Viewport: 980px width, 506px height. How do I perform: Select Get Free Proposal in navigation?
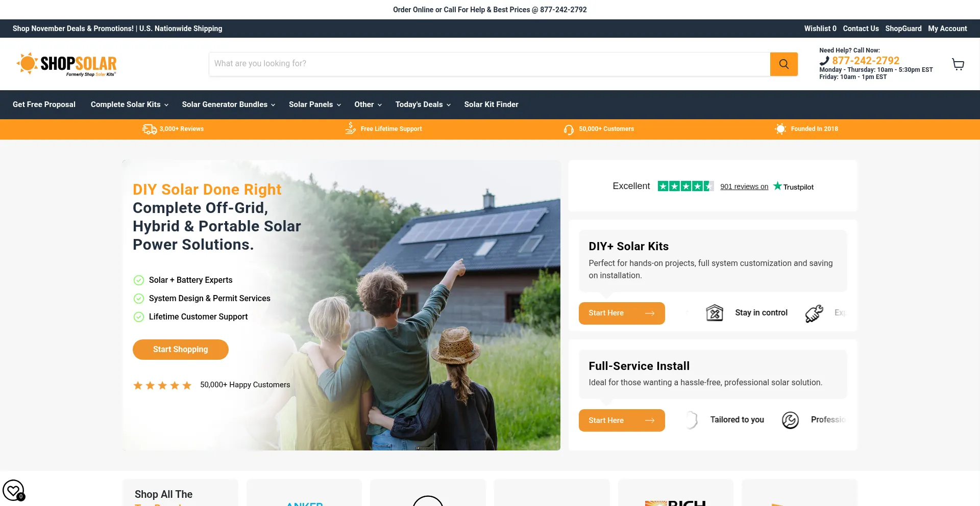click(44, 104)
